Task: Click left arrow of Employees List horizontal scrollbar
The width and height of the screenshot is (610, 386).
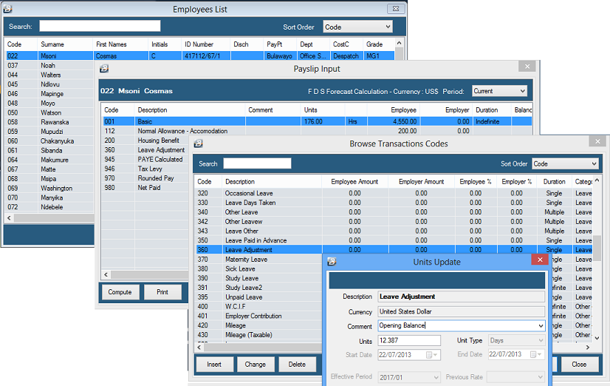Action: [9, 217]
